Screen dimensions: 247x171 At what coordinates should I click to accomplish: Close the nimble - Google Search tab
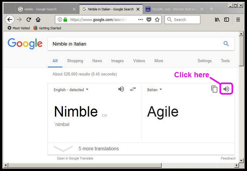[x=74, y=9]
